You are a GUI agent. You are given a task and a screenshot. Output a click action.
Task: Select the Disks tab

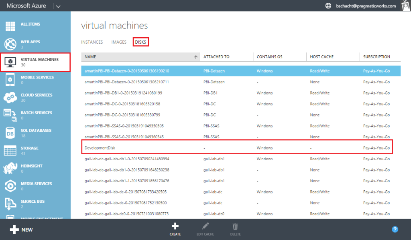point(141,42)
